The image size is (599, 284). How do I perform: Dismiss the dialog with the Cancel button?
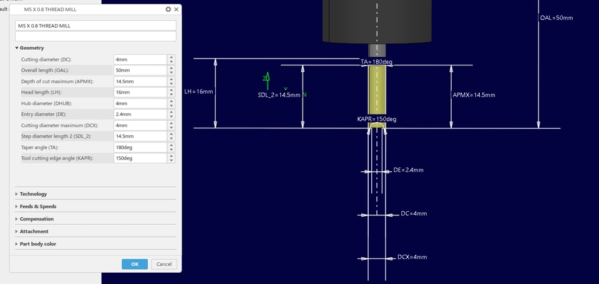coord(164,264)
